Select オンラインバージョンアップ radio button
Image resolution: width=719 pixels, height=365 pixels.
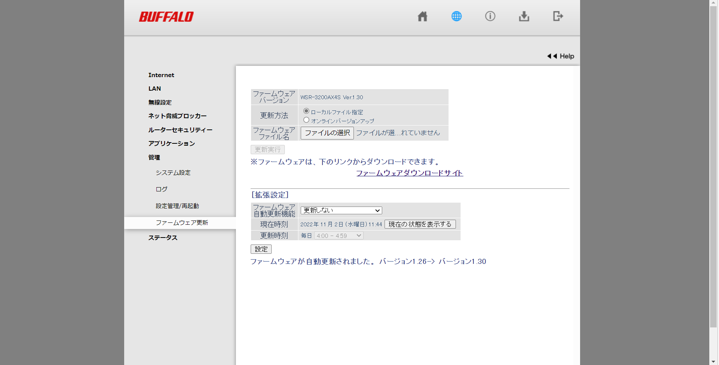pos(306,120)
